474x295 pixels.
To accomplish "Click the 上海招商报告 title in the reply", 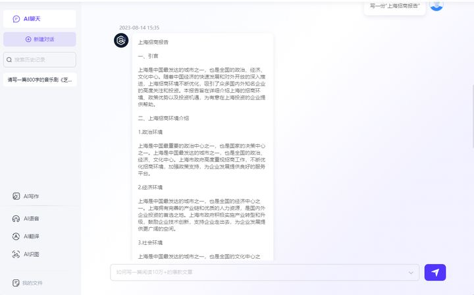I will (153, 41).
